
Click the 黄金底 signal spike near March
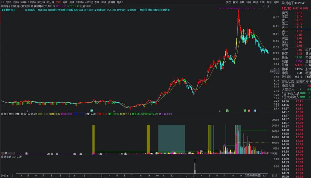pos(195,167)
